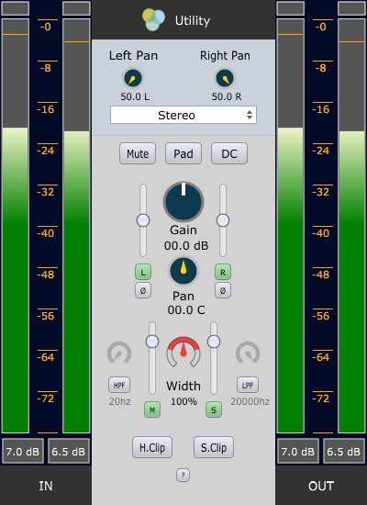
Task: Click the left gain slider handle
Action: (x=143, y=220)
